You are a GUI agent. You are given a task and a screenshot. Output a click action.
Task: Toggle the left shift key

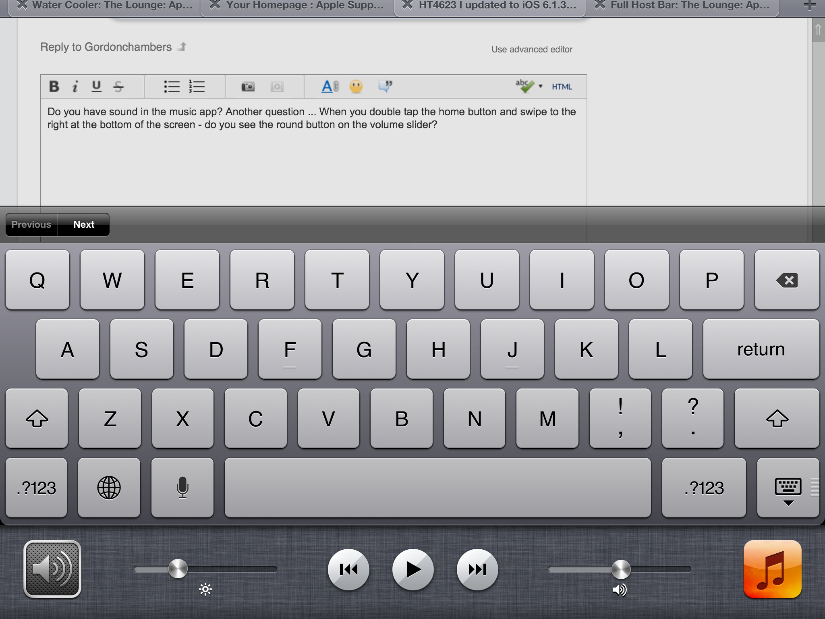click(37, 418)
